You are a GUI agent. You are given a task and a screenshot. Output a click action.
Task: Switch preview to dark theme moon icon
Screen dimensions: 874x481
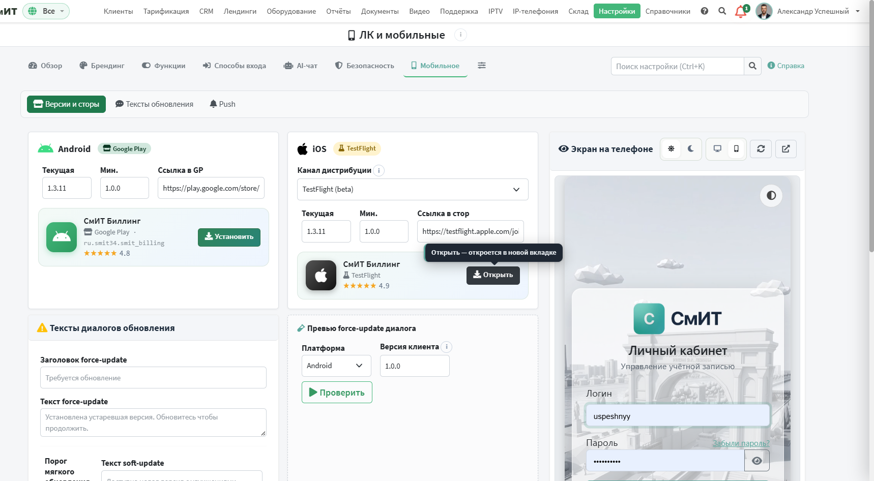691,149
